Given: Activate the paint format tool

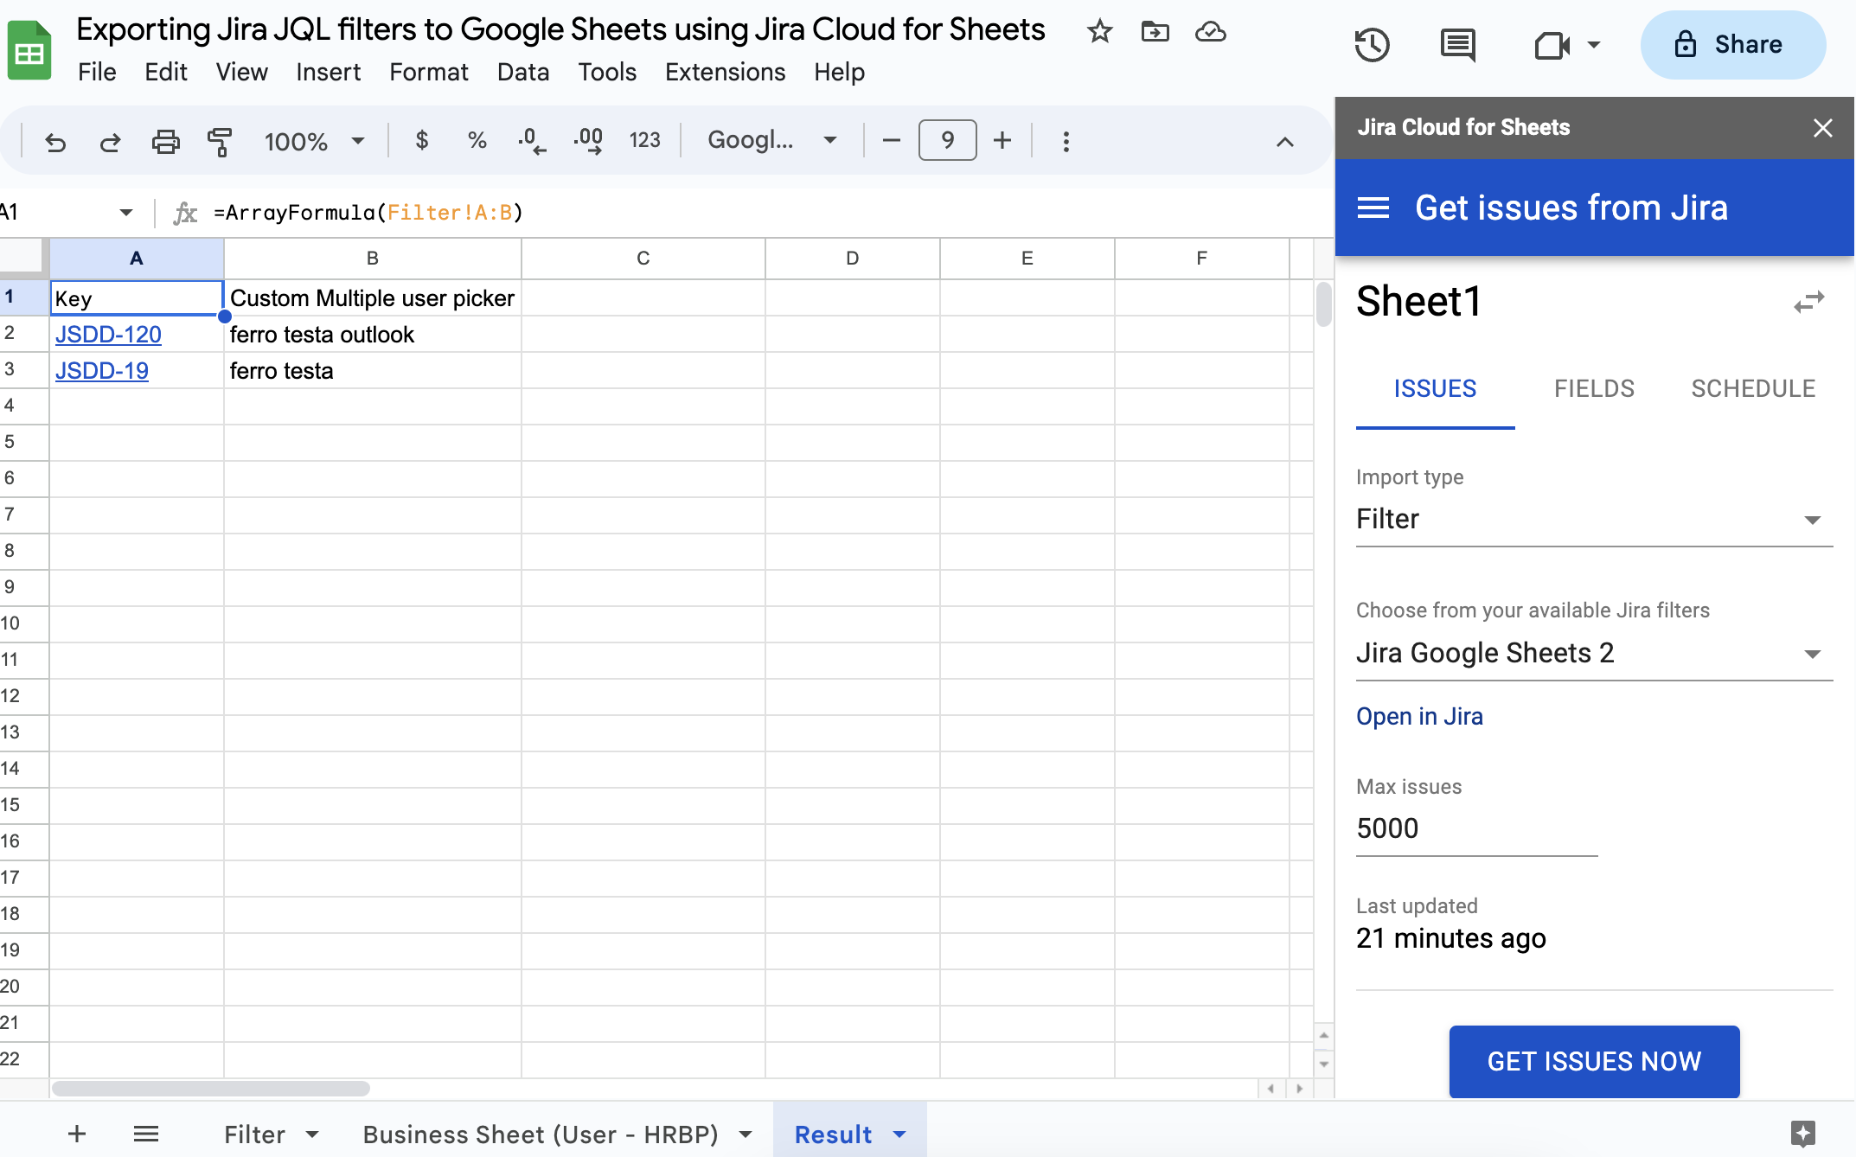Looking at the screenshot, I should coord(220,141).
